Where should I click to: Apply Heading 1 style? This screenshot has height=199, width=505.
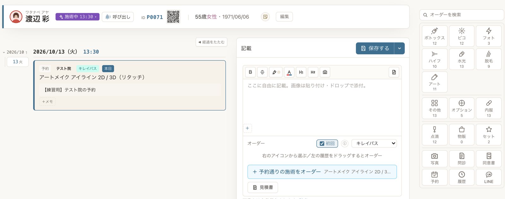[x=301, y=72]
